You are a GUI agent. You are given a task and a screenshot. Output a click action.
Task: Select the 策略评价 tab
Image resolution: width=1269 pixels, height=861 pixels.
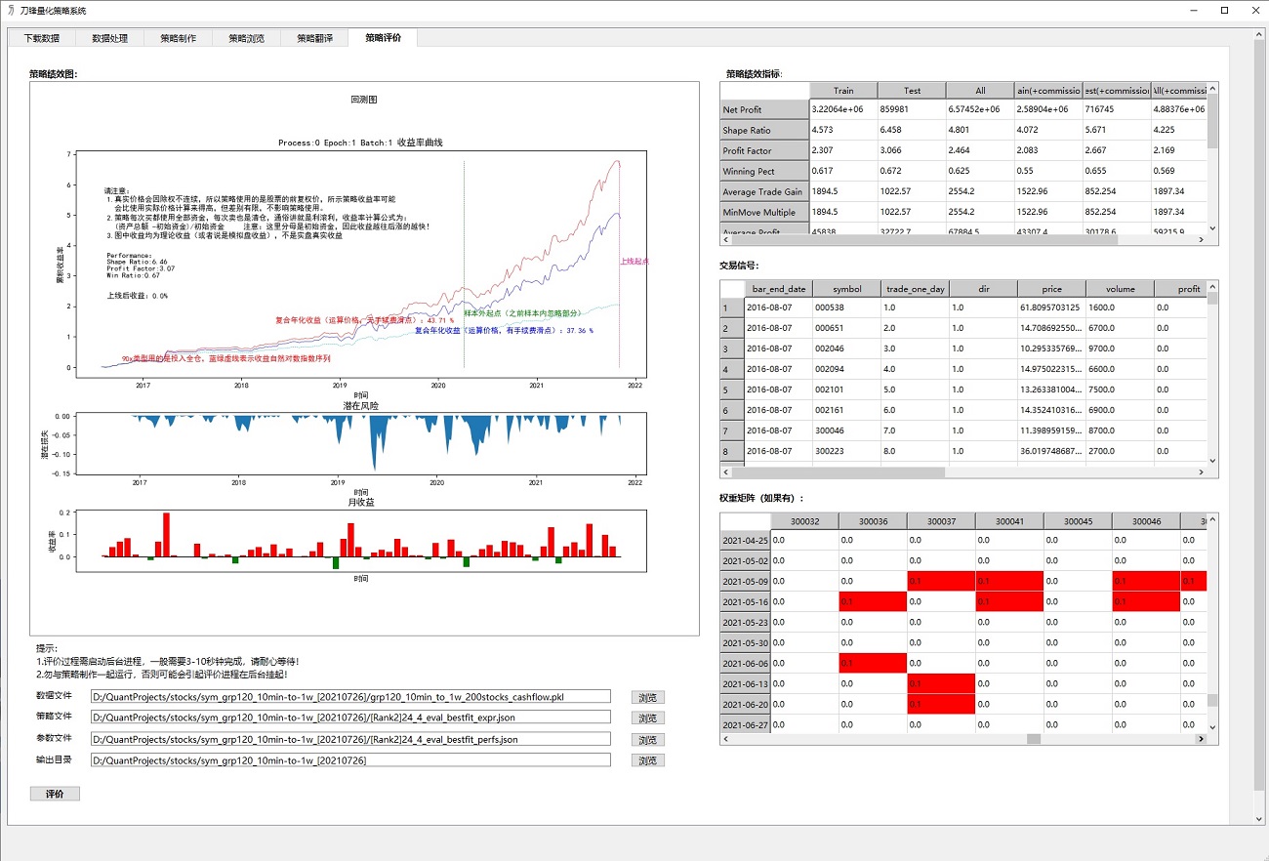pos(384,37)
